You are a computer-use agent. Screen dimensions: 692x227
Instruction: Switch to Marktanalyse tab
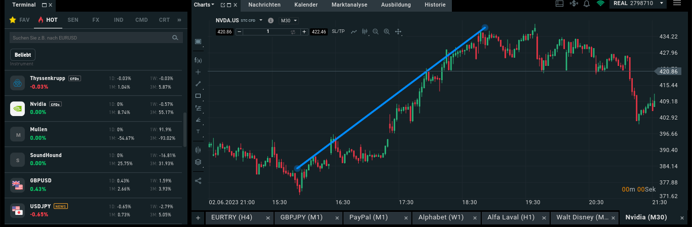pos(350,5)
